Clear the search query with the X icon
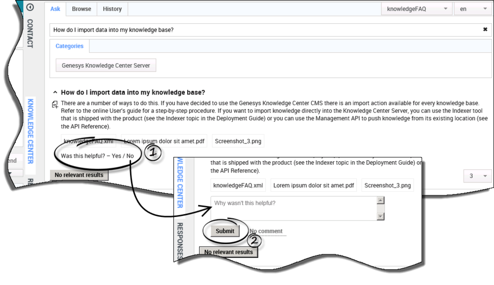Viewport: 494px width, 285px height. click(485, 30)
